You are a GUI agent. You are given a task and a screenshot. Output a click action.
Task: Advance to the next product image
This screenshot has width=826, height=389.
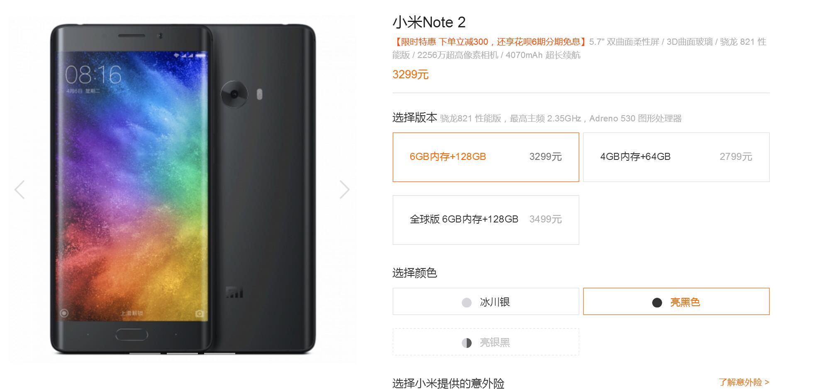tap(344, 190)
